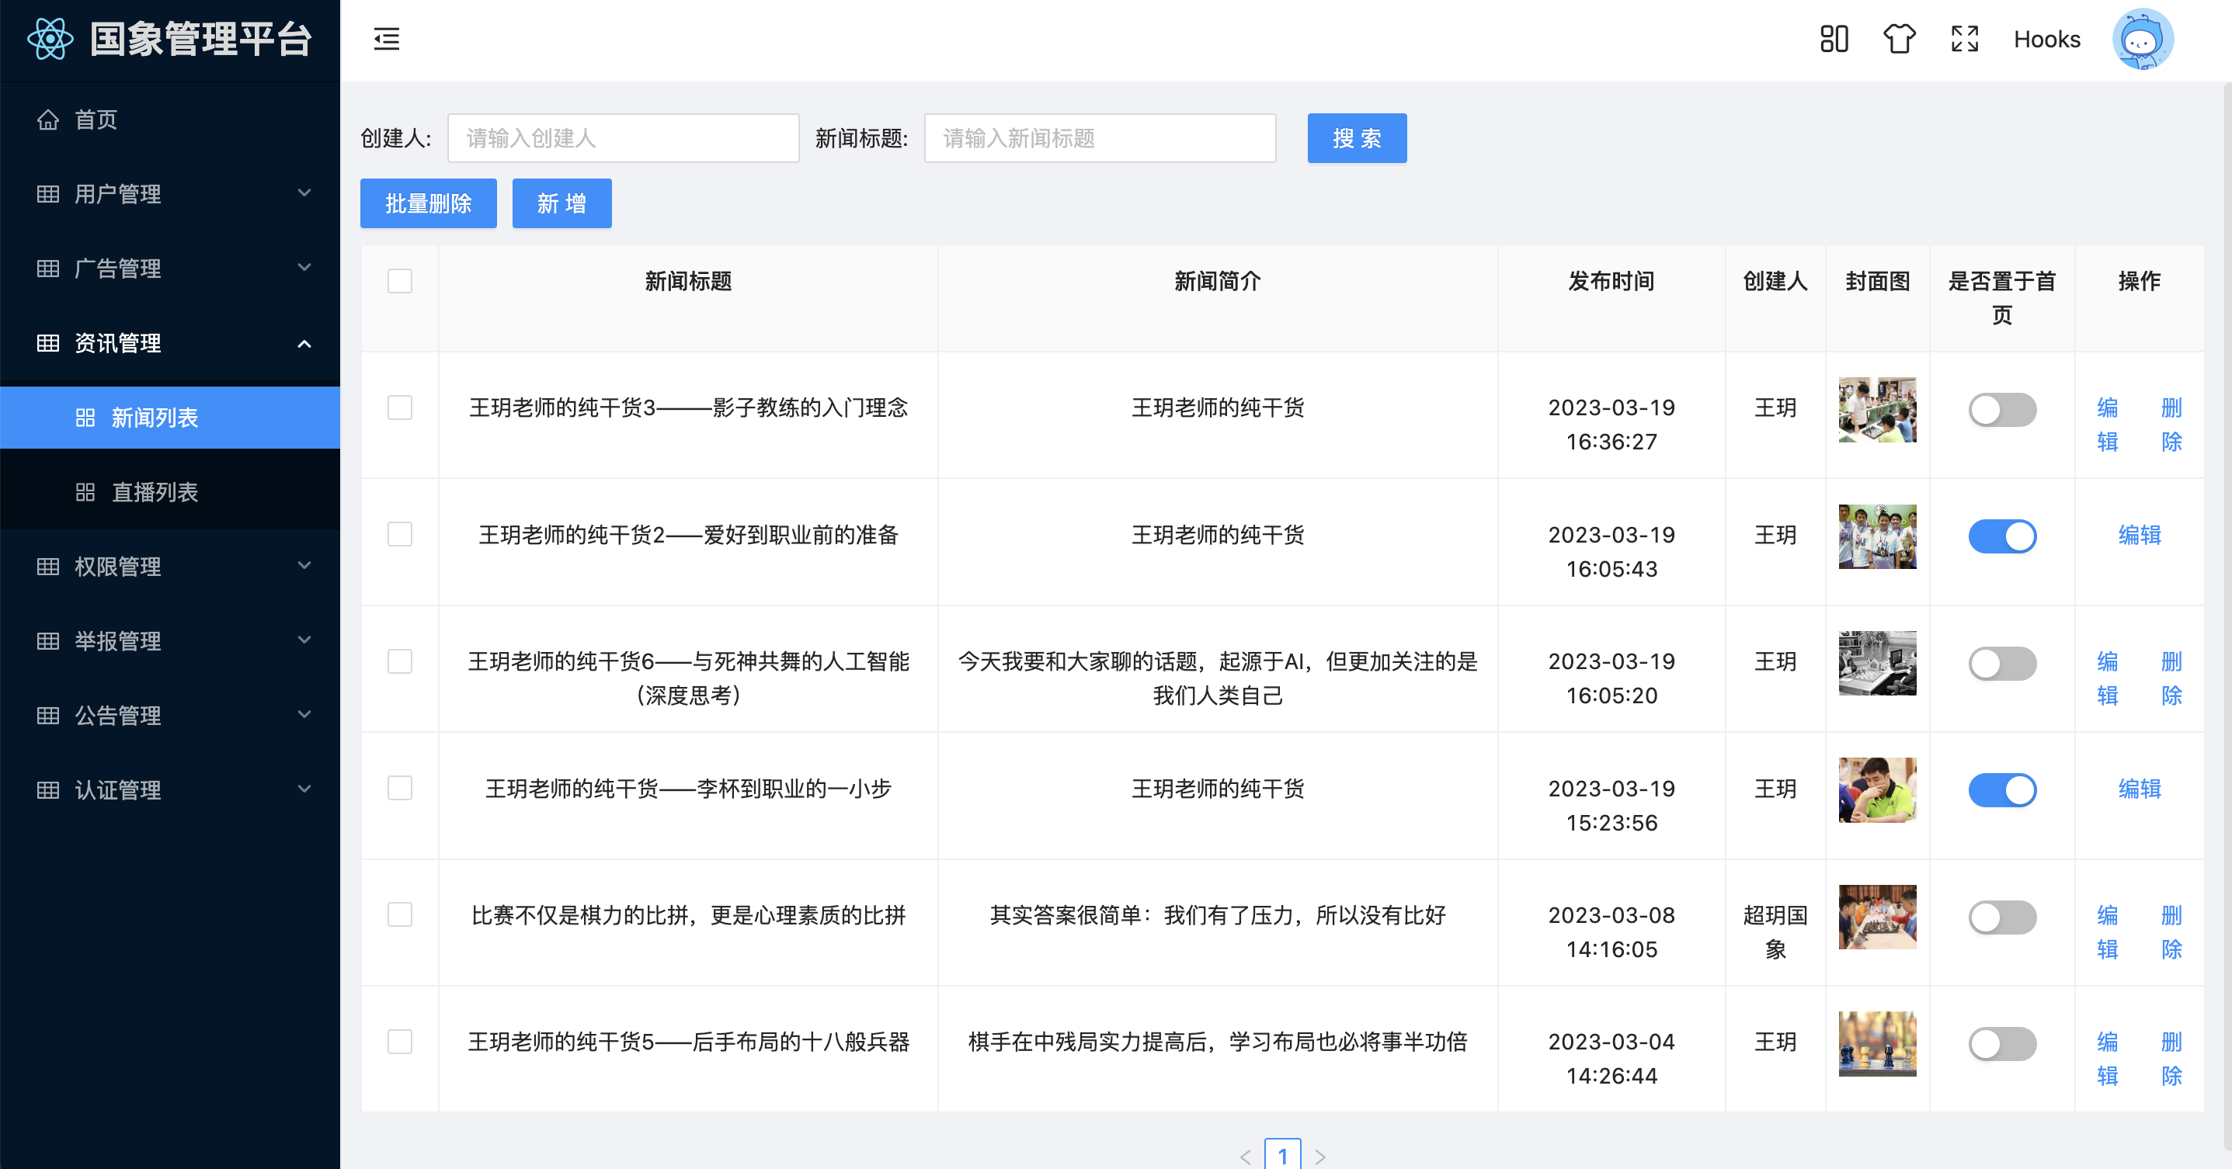Click 删除 link for 纯干货3 row
2232x1169 pixels.
click(2171, 425)
